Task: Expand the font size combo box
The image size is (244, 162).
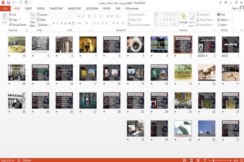Action: (x=76, y=16)
